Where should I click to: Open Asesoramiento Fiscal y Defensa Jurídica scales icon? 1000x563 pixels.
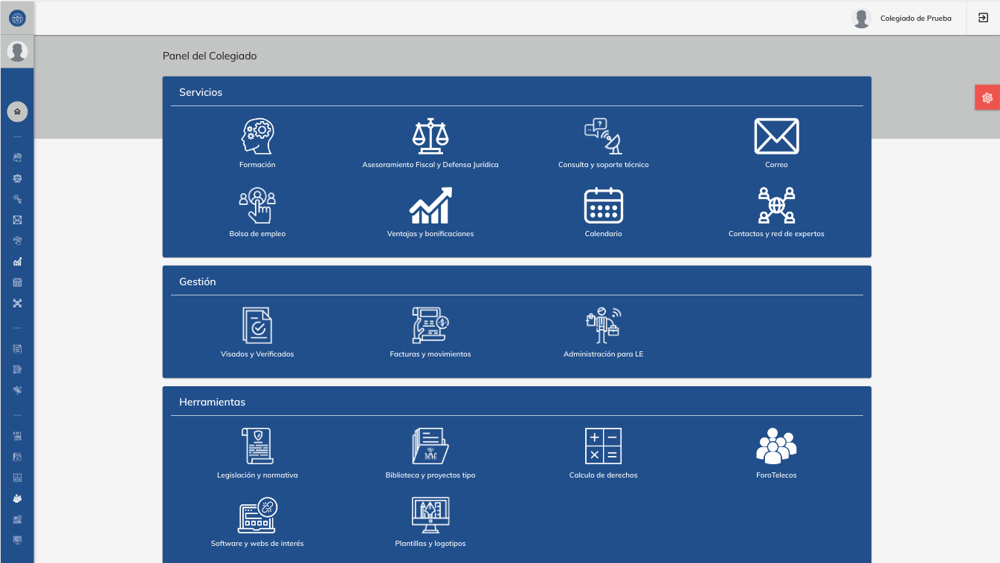click(430, 137)
